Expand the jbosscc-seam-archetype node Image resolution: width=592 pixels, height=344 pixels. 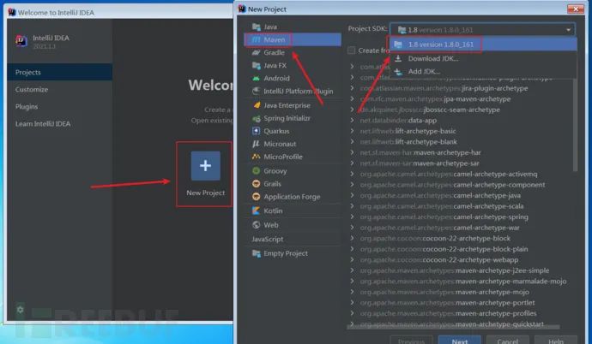click(x=352, y=110)
